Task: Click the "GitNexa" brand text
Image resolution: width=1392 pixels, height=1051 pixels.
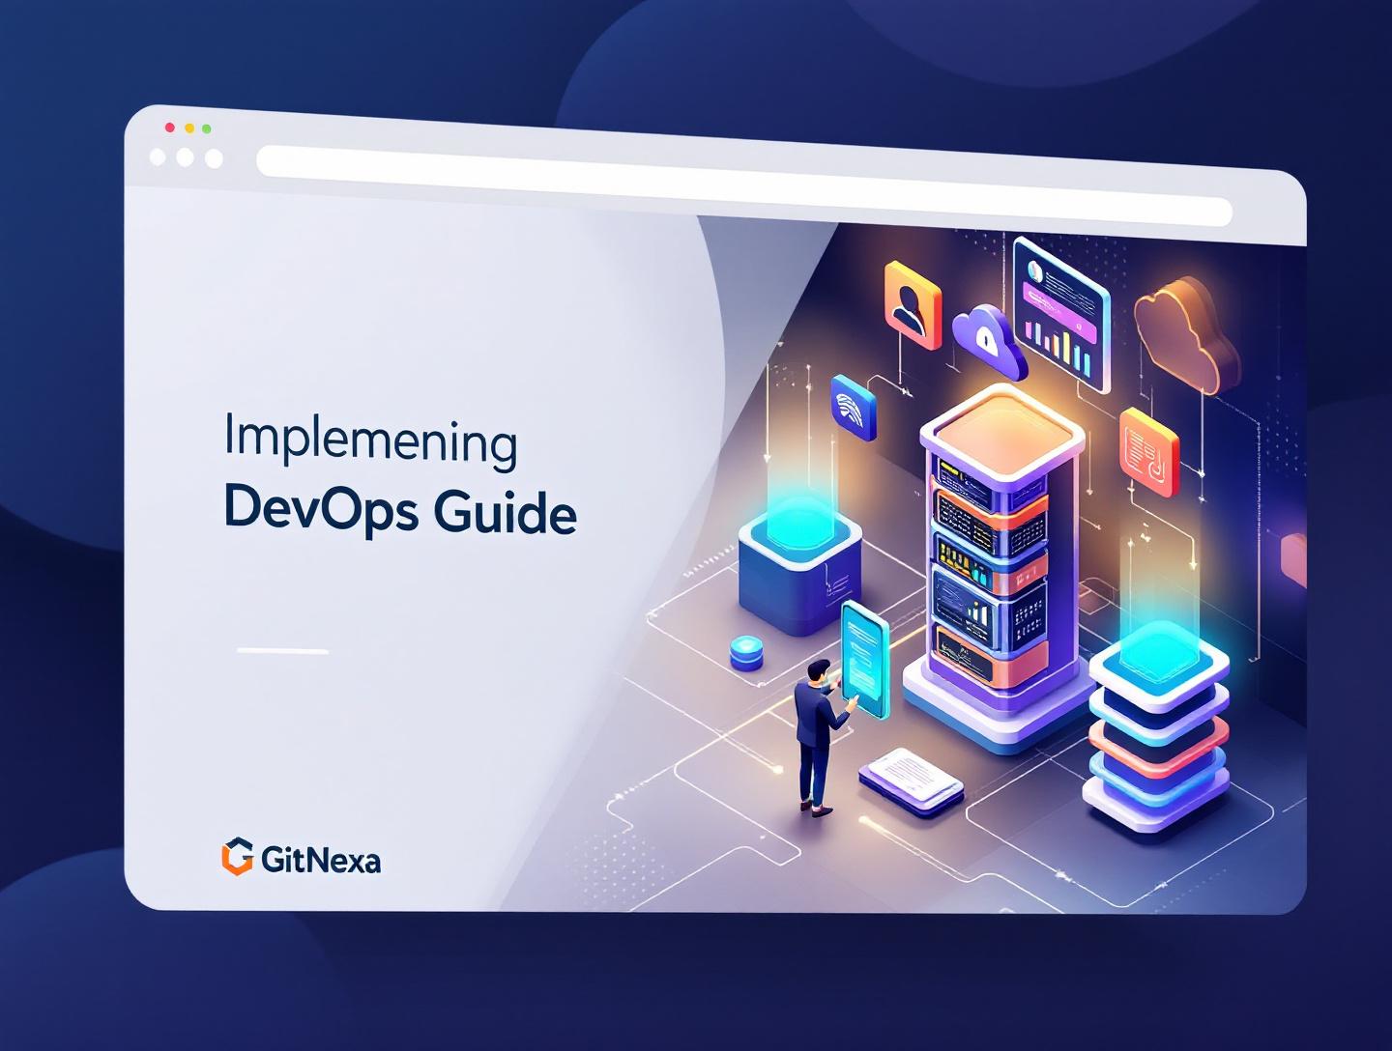Action: [x=320, y=859]
